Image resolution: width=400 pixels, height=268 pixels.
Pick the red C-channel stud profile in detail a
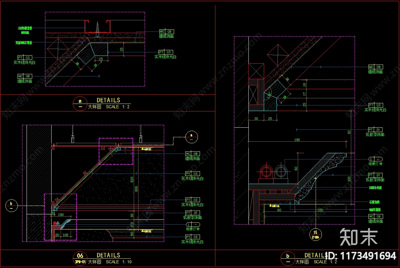coord(98,27)
